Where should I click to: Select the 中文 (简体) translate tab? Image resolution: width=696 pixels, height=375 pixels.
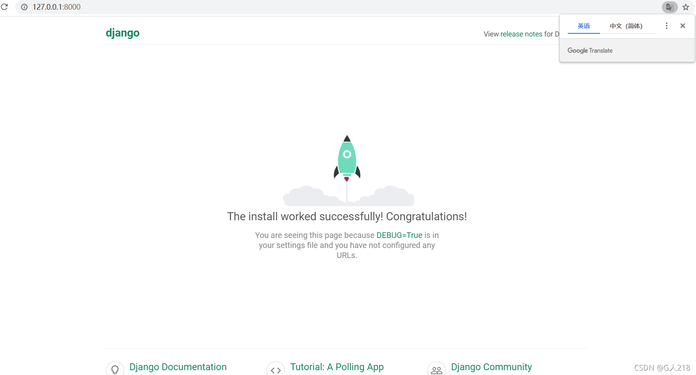(x=626, y=26)
